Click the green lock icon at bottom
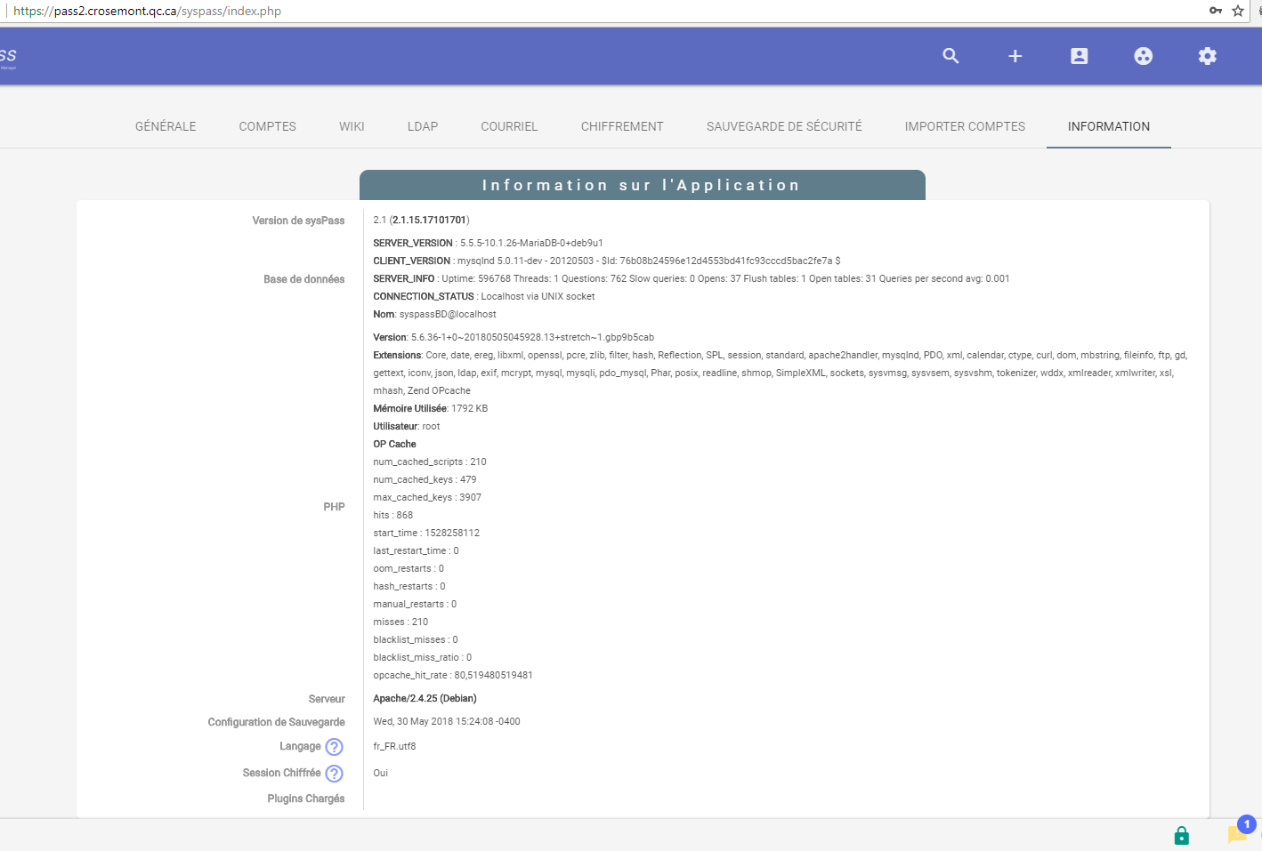Image resolution: width=1262 pixels, height=851 pixels. pyautogui.click(x=1181, y=835)
